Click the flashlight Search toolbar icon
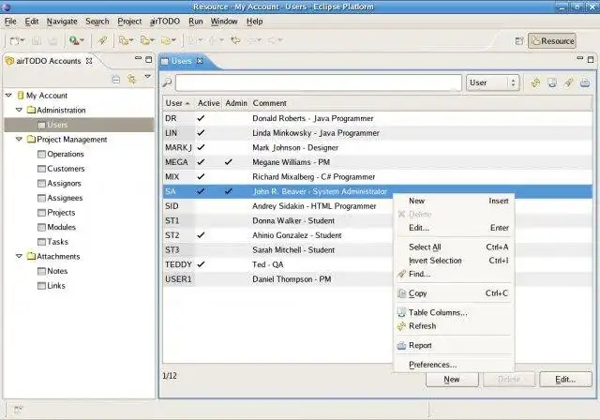 click(x=102, y=40)
